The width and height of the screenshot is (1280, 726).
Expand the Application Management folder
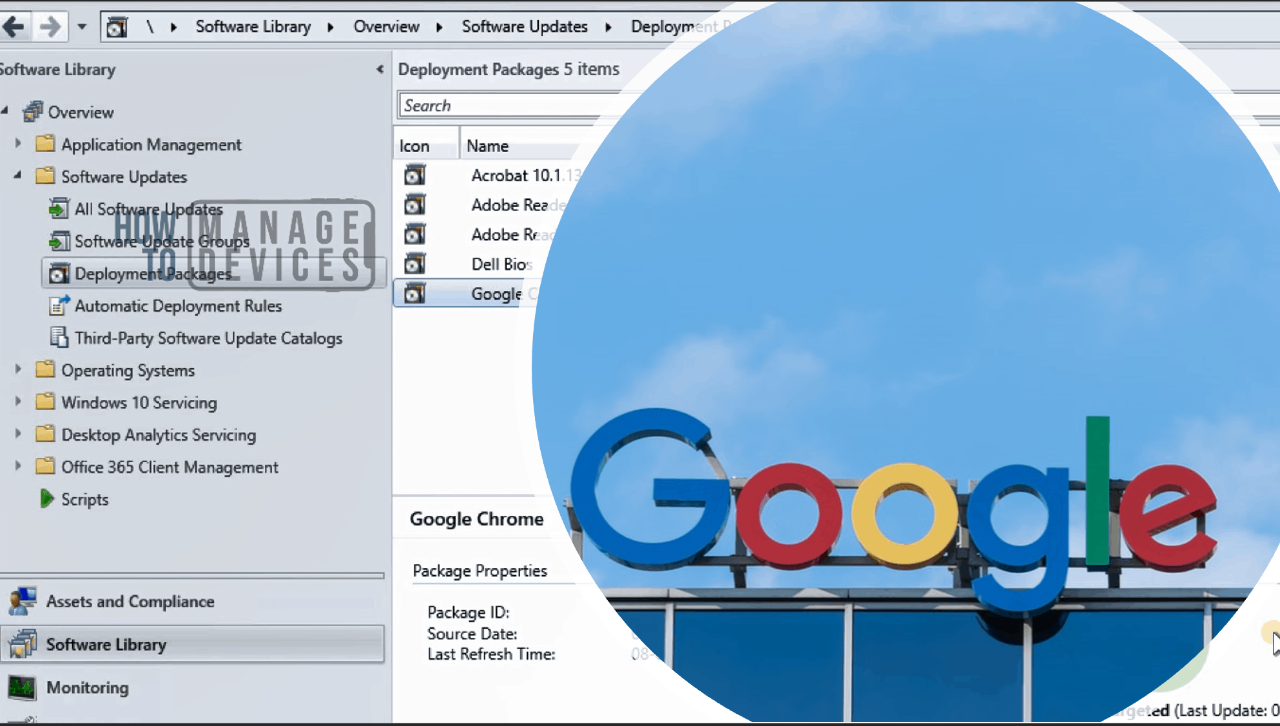coord(18,144)
